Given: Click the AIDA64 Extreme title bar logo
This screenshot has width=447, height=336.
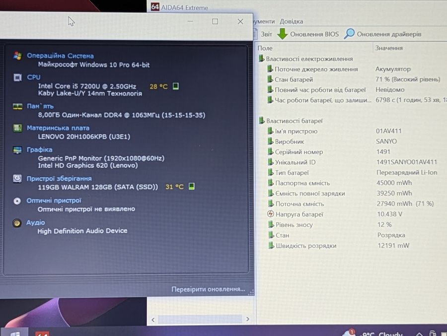Looking at the screenshot, I should click(155, 7).
